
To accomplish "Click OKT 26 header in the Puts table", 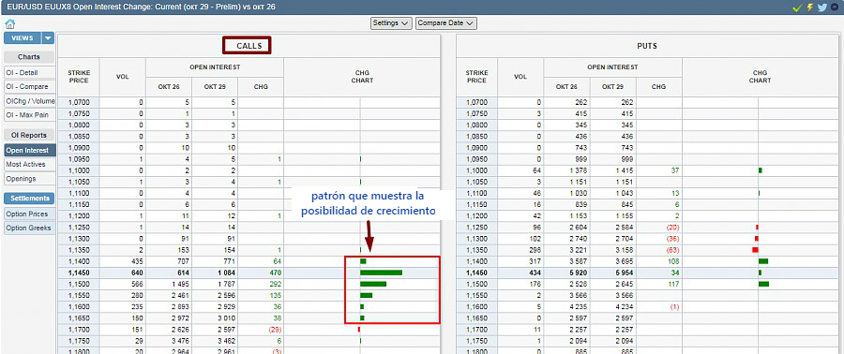I will click(566, 86).
